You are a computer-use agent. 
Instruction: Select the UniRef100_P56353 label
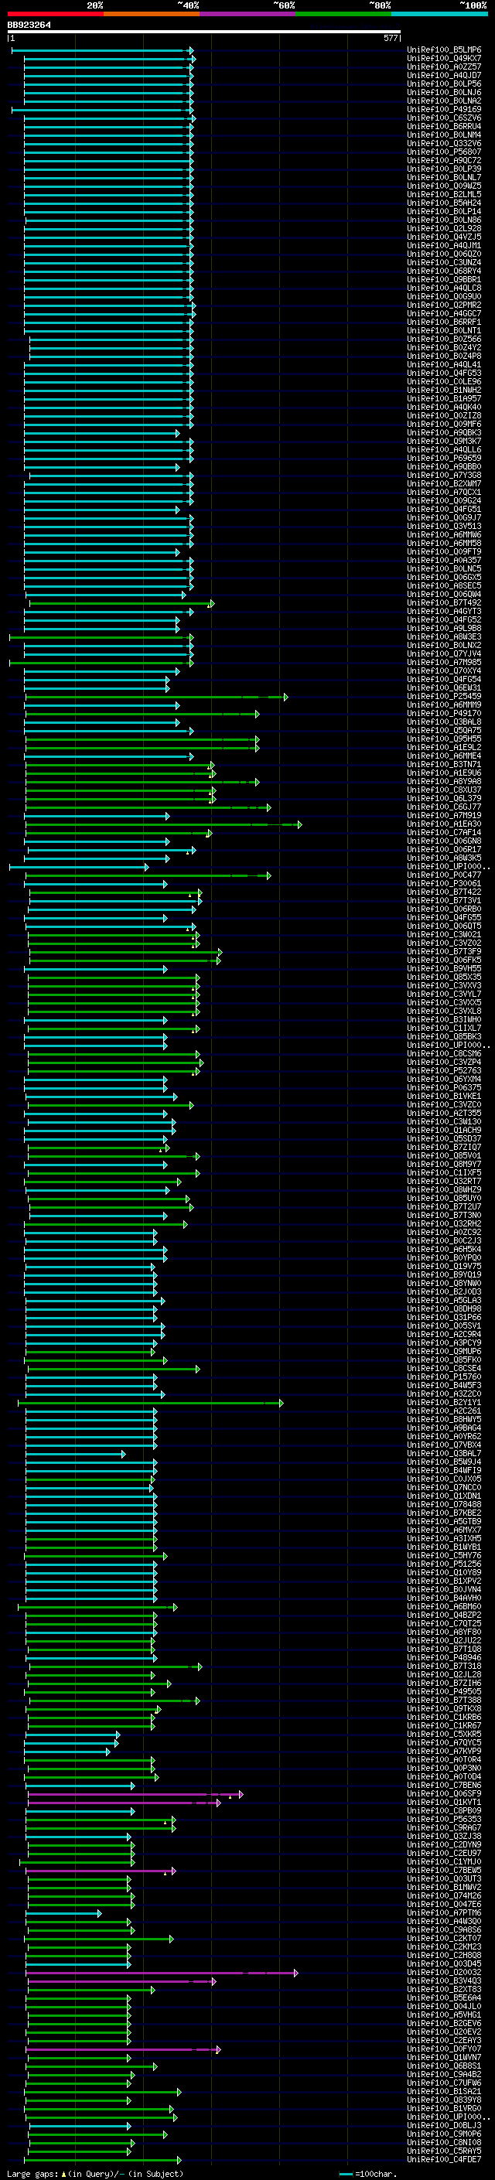pos(444,1820)
